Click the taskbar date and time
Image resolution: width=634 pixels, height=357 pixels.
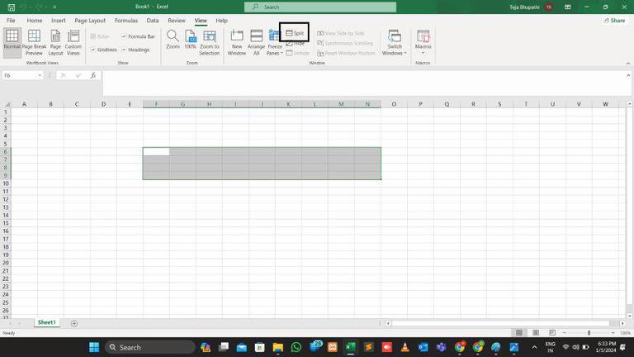605,347
